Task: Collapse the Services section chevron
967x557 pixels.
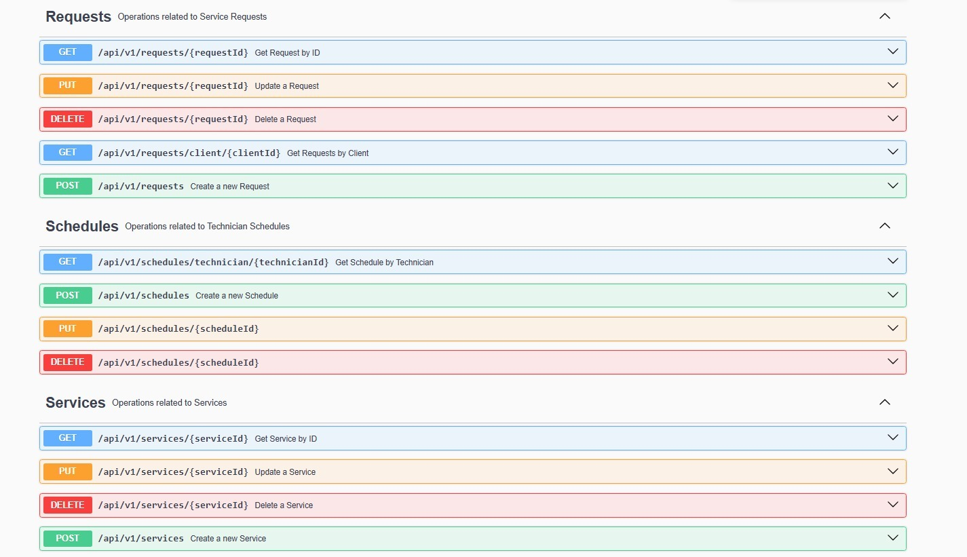Action: tap(884, 402)
